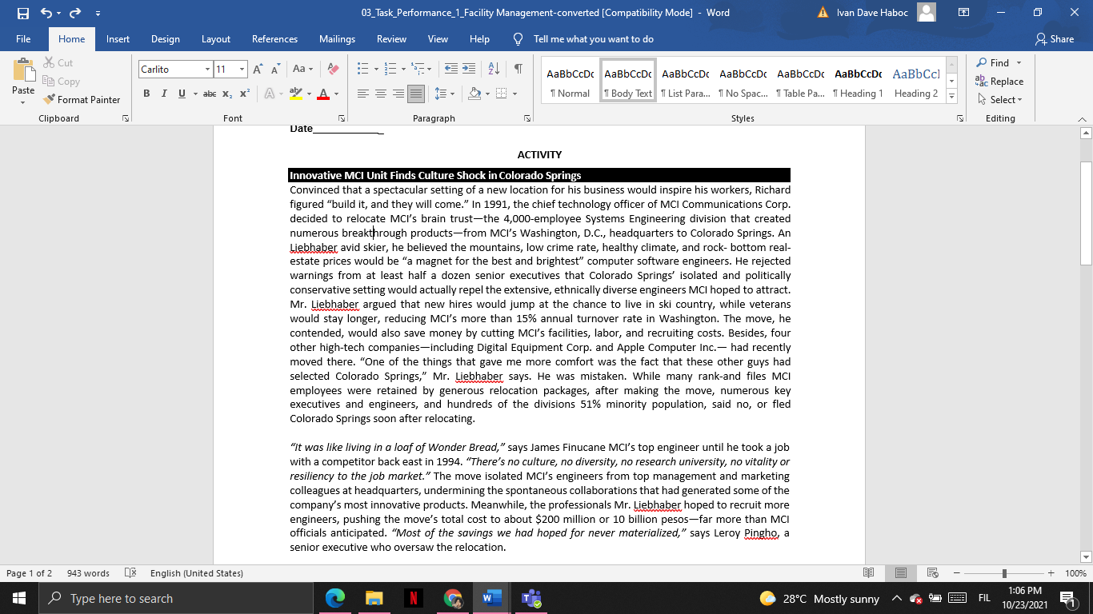
Task: Click the Save icon in title bar
Action: tap(22, 13)
